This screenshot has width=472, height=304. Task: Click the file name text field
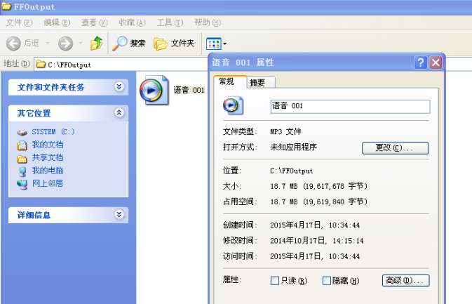coord(350,106)
